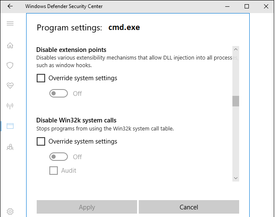Maximize the Windows Defender Security Center window
Image resolution: width=275 pixels, height=217 pixels.
coord(247,6)
